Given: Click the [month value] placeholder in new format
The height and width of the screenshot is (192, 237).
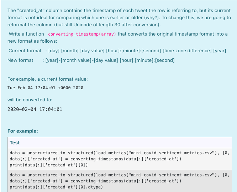Looking at the screenshot, I should click(x=76, y=60).
